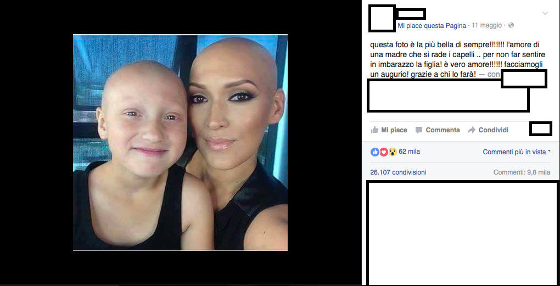Viewport: 560px width, 286px height.
Task: Expand the Commenti più in vista dropdown
Action: (x=517, y=152)
